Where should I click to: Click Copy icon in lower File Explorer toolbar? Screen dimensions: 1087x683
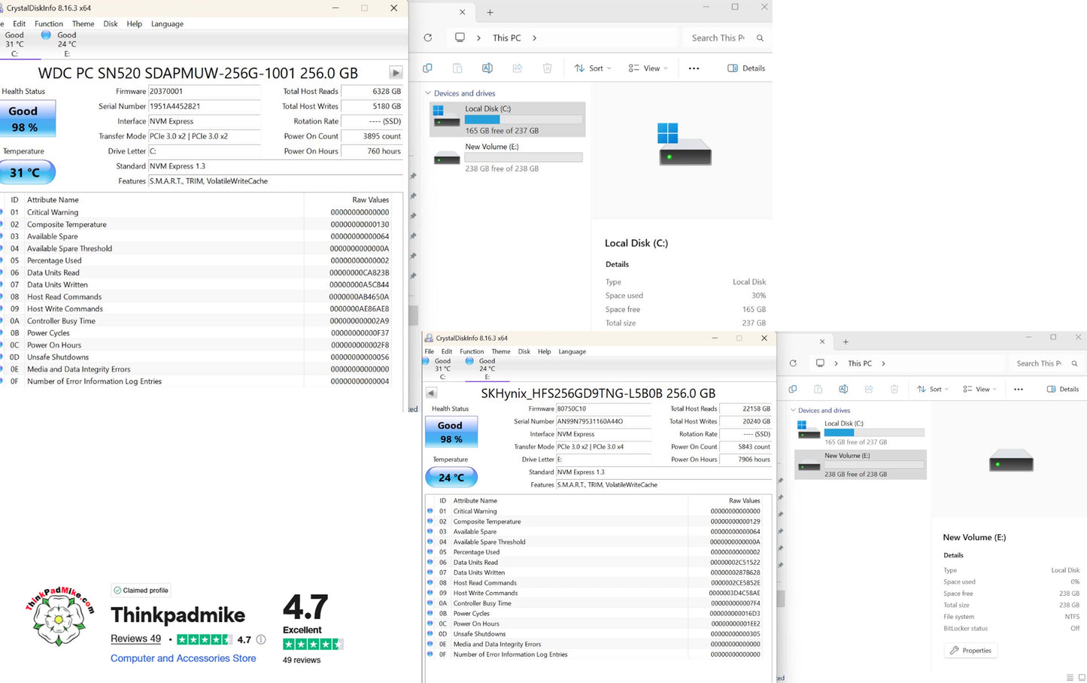click(x=793, y=389)
